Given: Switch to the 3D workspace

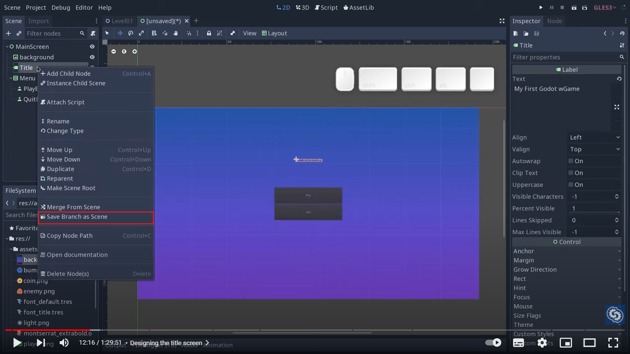Looking at the screenshot, I should (x=302, y=7).
